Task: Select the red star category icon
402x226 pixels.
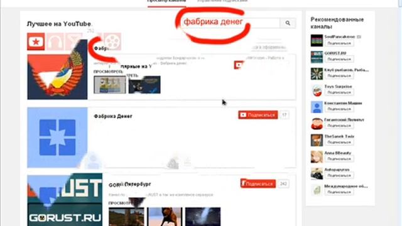Action: (x=36, y=41)
